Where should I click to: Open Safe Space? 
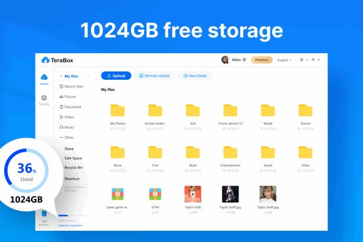pos(73,158)
